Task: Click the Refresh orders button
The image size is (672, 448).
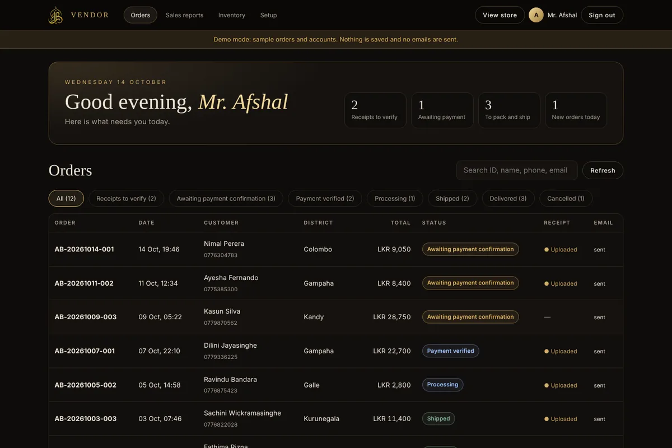Action: pyautogui.click(x=603, y=170)
